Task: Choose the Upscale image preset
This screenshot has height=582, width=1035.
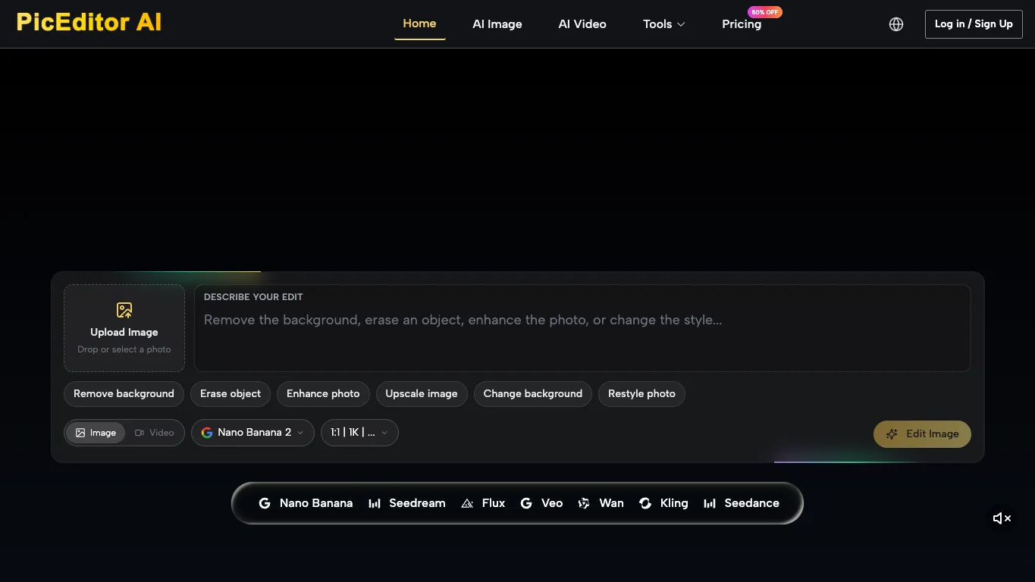Action: pos(422,394)
